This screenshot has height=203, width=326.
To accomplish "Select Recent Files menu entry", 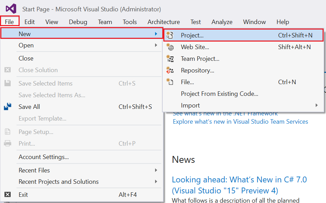I will point(82,170).
